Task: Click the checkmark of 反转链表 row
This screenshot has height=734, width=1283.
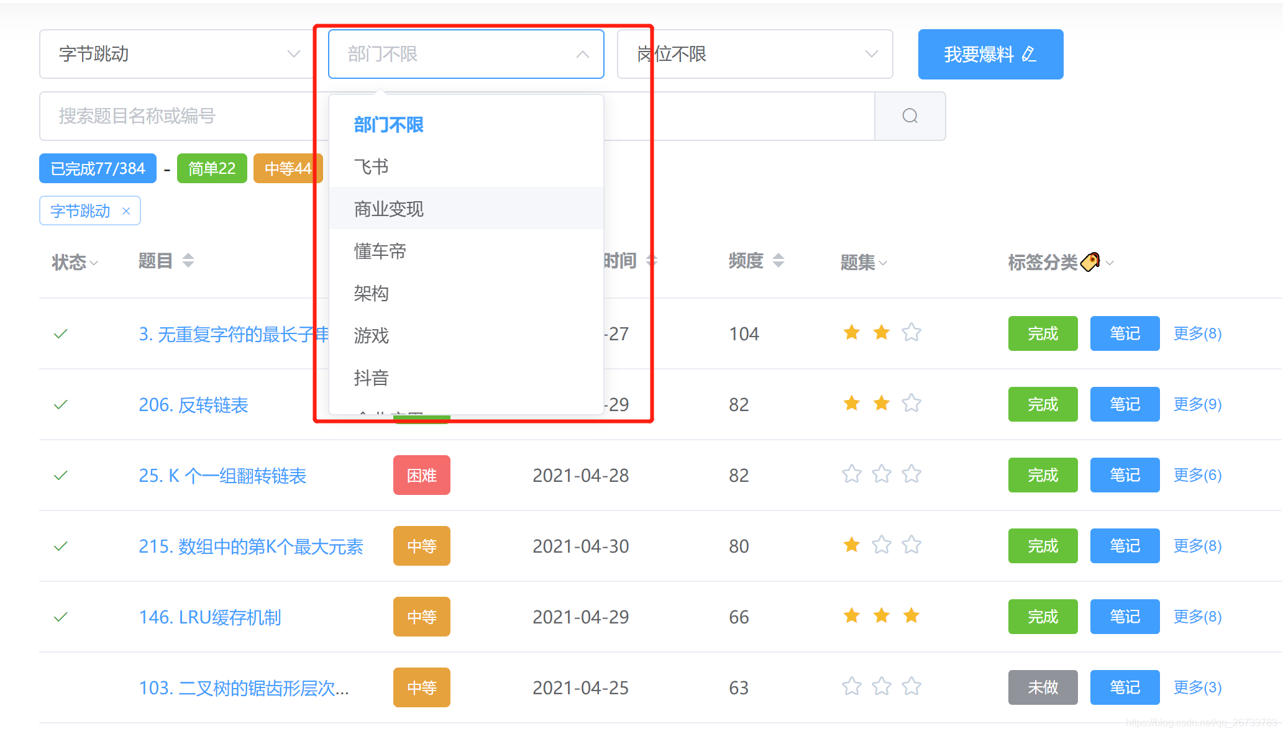Action: (x=60, y=405)
